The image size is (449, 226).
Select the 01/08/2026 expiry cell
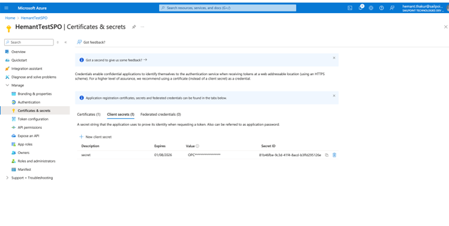(163, 155)
